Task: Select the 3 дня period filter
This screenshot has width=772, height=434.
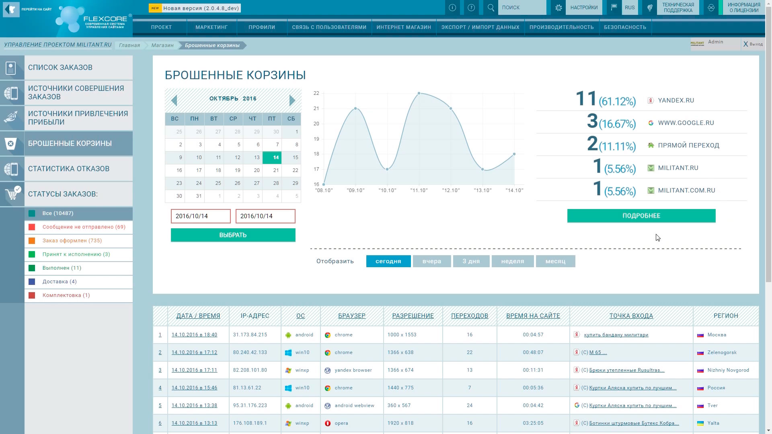Action: click(x=471, y=261)
